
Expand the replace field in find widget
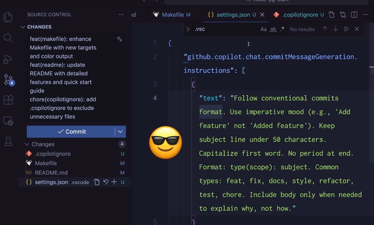[188, 29]
